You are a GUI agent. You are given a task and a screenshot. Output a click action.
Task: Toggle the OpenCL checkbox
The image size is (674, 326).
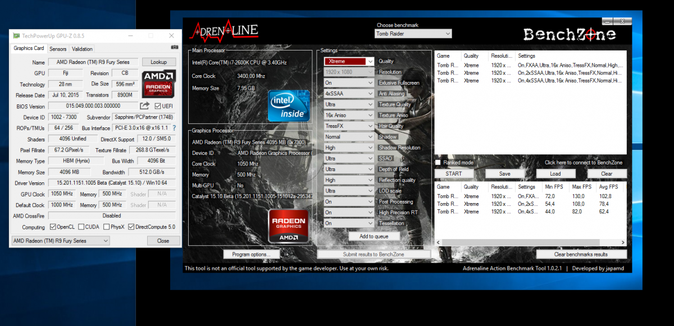coord(53,227)
